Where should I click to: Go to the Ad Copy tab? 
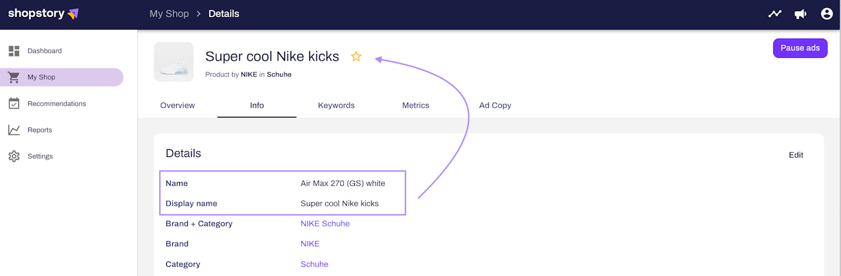click(495, 105)
